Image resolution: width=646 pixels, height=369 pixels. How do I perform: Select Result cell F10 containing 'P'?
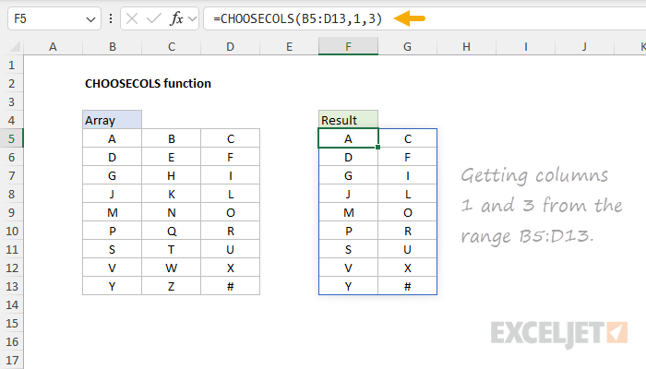pyautogui.click(x=348, y=231)
